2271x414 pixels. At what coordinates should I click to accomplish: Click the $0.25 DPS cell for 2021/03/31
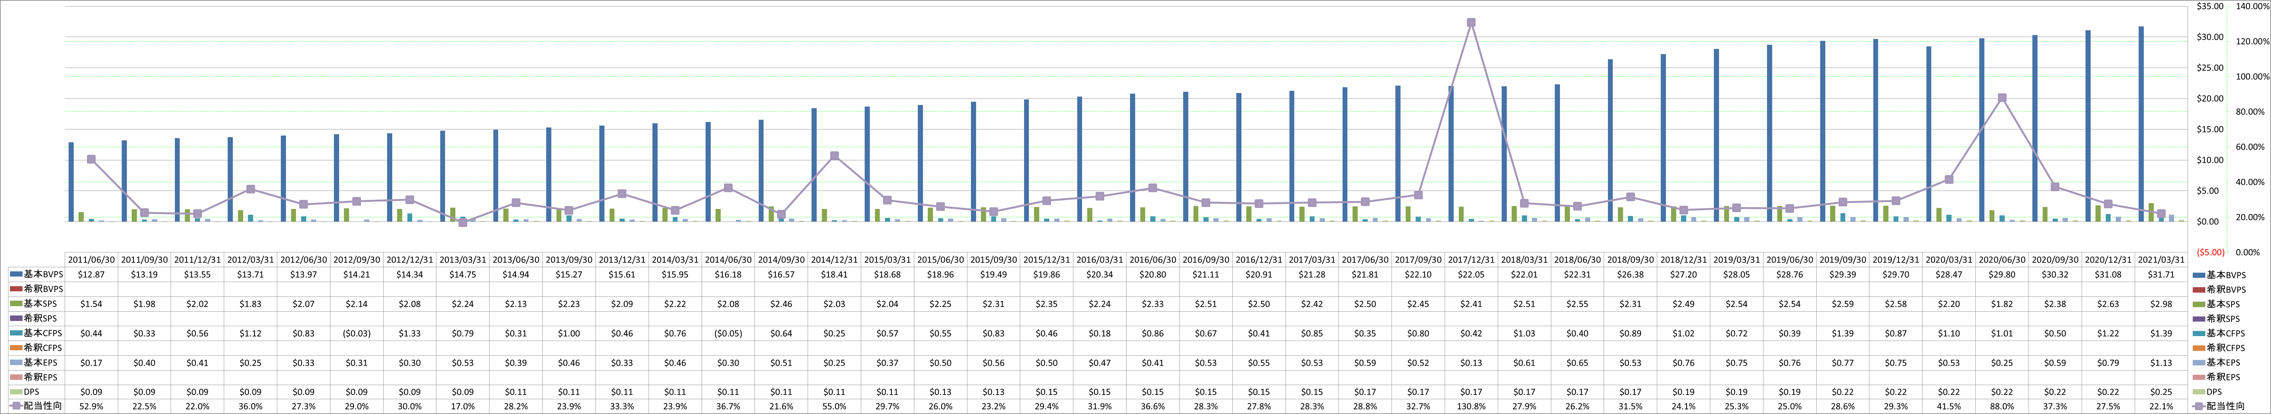pos(2162,392)
